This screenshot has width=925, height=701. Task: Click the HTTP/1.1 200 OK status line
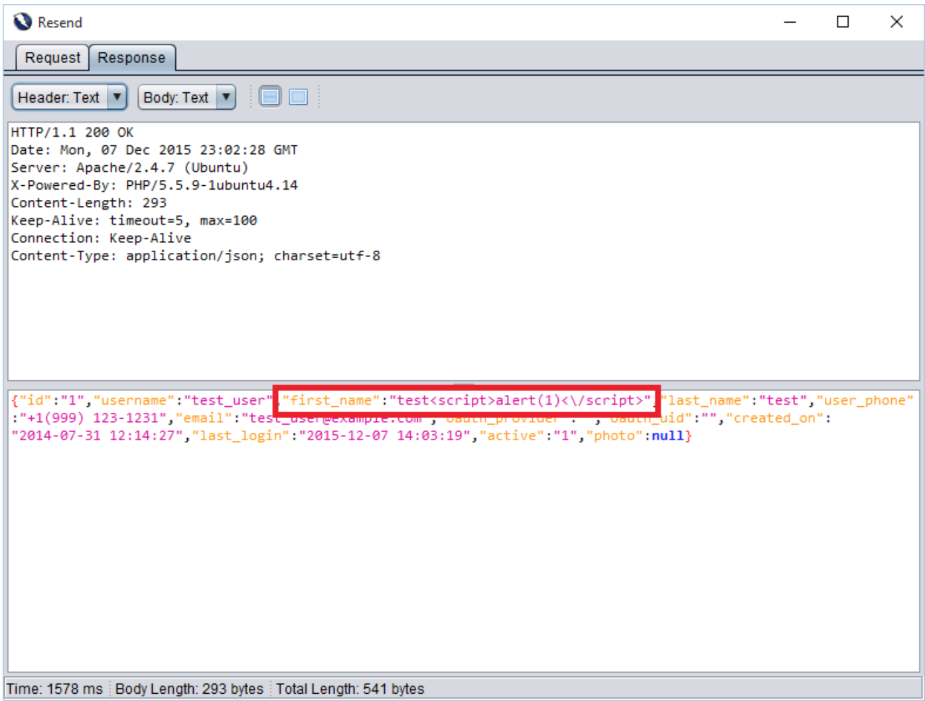pos(72,132)
